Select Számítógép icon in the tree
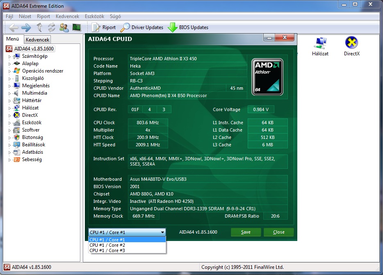383x275 pixels. click(x=17, y=56)
